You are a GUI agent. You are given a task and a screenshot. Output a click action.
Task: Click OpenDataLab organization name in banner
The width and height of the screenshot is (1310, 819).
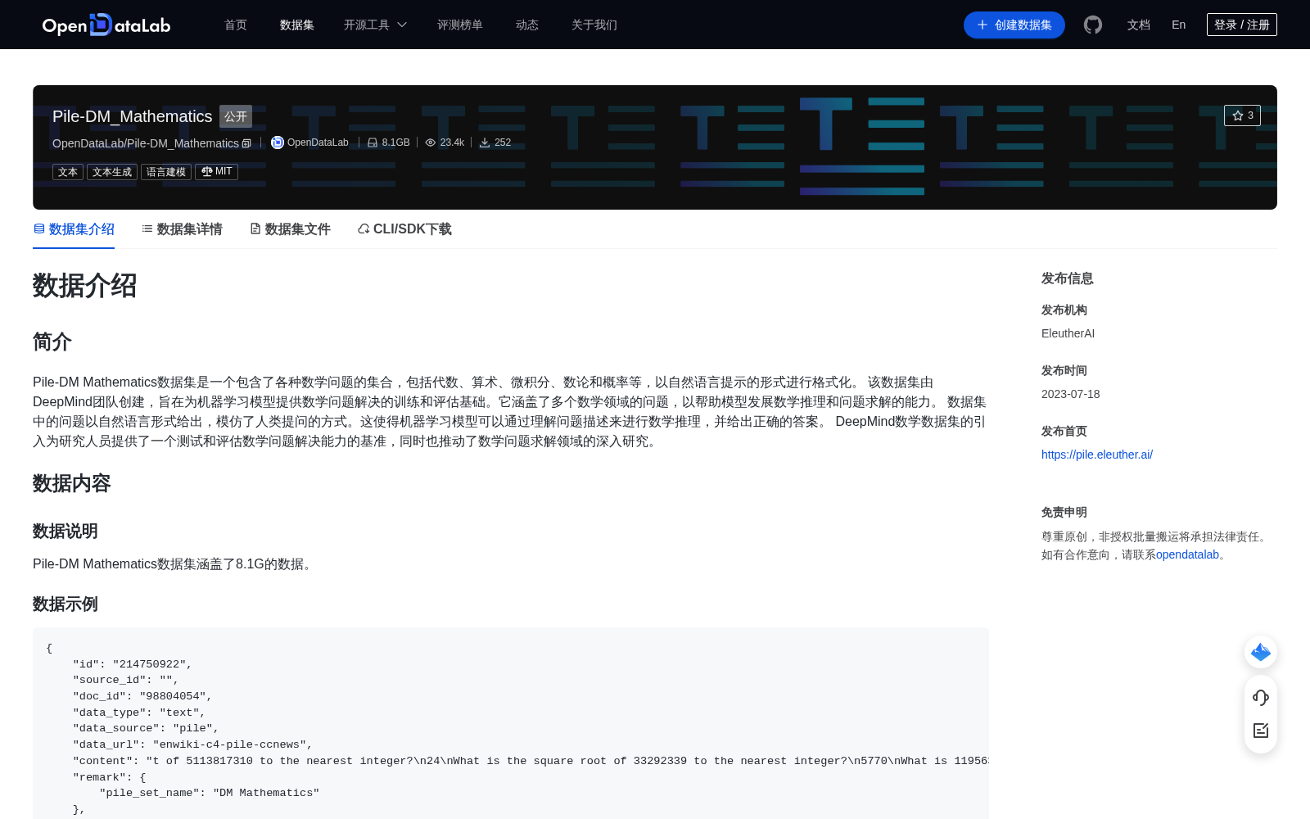click(x=318, y=143)
